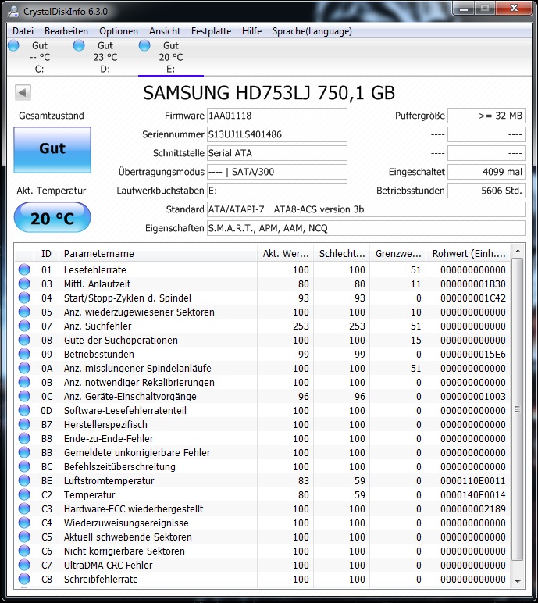Click the blue Gut health status button
Image resolution: width=538 pixels, height=603 pixels.
52,150
